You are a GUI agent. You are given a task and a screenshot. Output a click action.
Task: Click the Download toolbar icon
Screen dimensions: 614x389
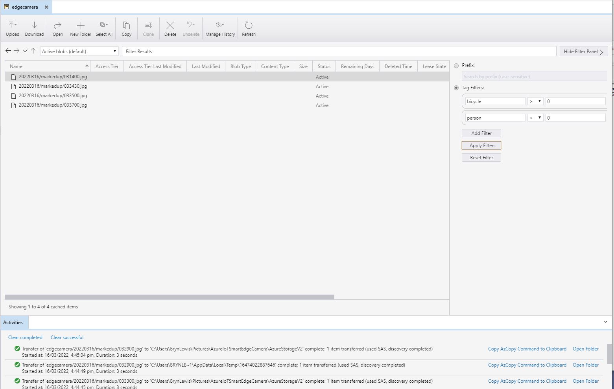coord(34,29)
